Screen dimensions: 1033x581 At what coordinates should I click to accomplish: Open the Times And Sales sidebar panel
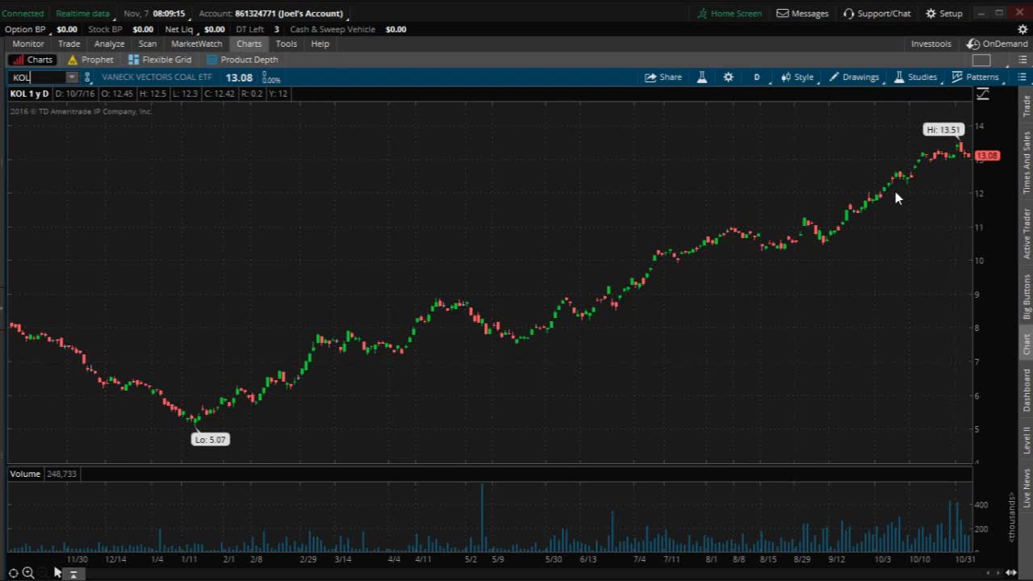click(1027, 162)
